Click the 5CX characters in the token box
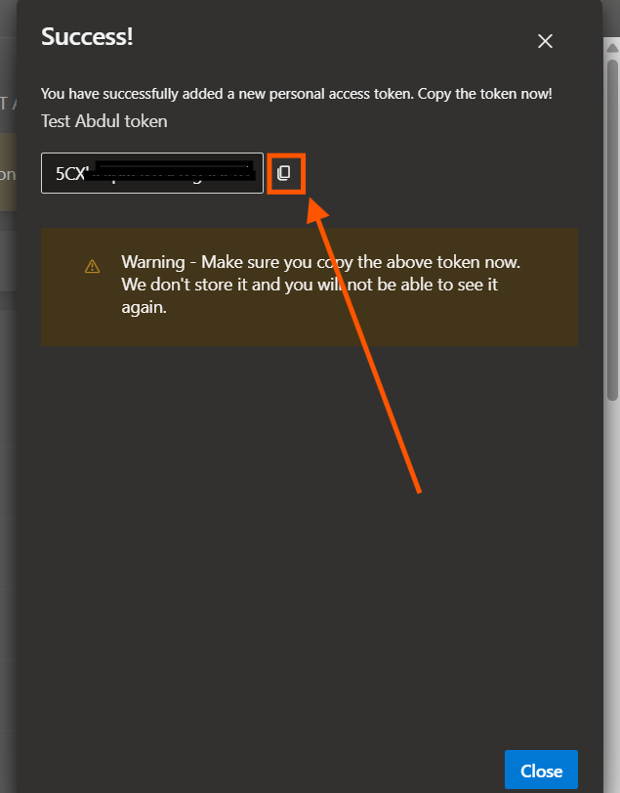The height and width of the screenshot is (793, 620). click(71, 173)
